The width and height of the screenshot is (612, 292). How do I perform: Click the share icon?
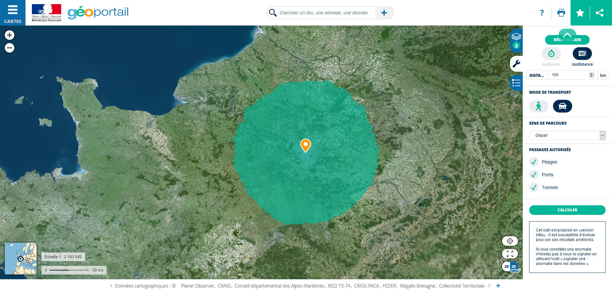coord(600,13)
